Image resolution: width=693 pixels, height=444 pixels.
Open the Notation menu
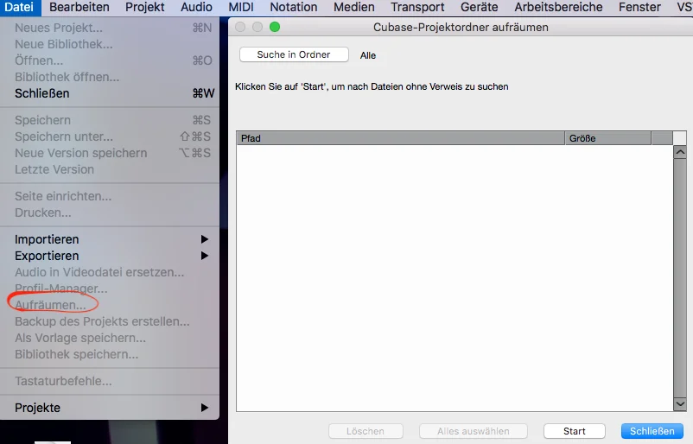294,7
